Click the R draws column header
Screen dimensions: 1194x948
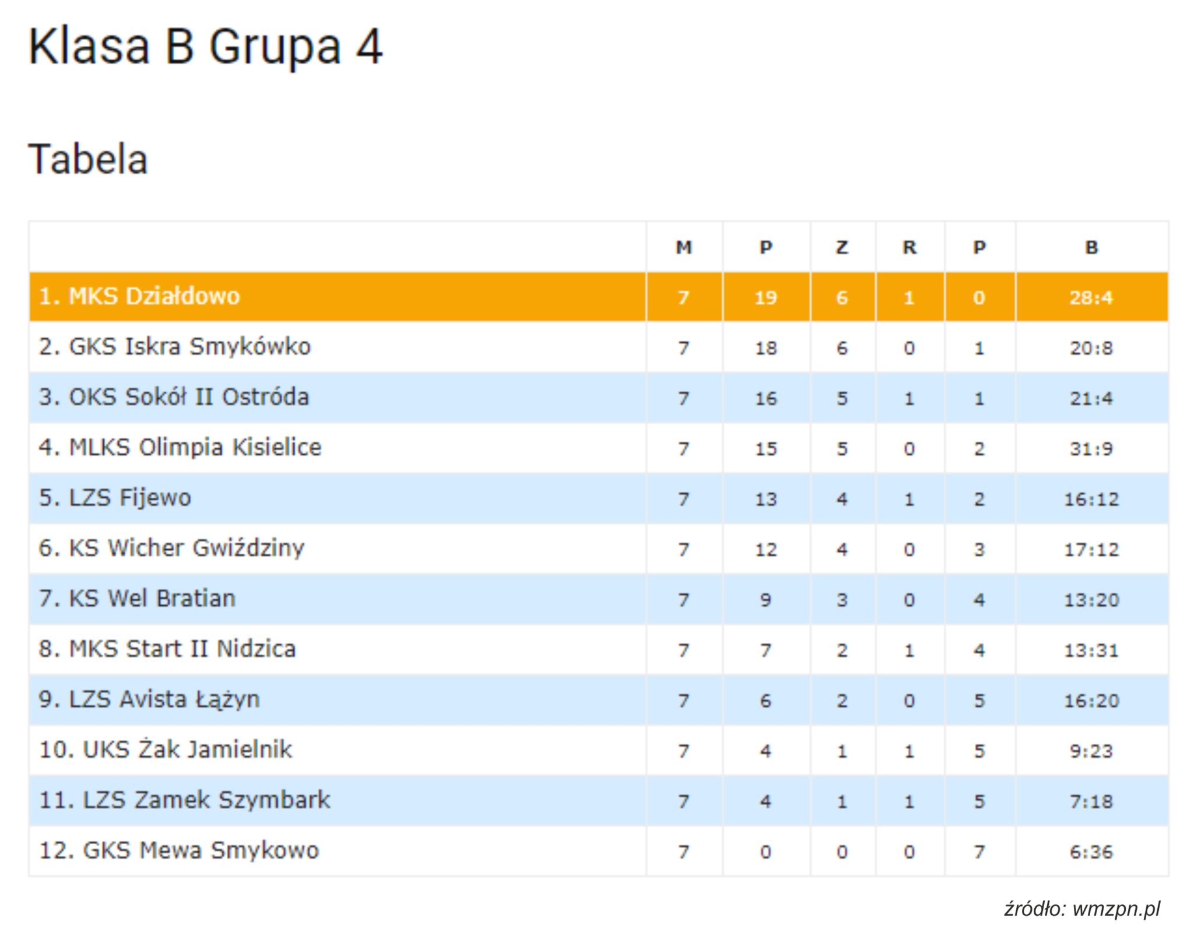(x=909, y=247)
